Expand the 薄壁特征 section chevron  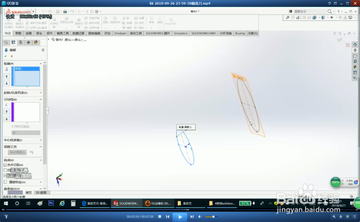[x=41, y=182]
